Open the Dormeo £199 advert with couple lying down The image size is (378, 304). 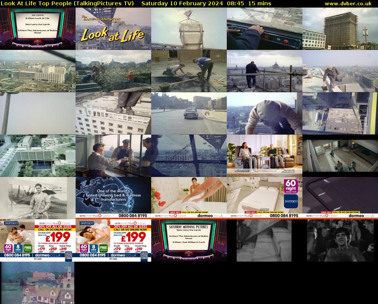pos(113,240)
